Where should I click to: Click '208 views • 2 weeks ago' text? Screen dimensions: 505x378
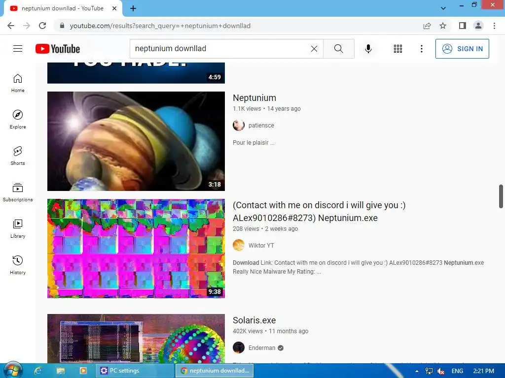click(x=265, y=228)
